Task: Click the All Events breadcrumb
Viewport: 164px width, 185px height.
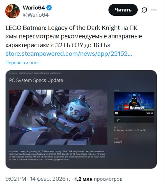Action: click(13, 73)
